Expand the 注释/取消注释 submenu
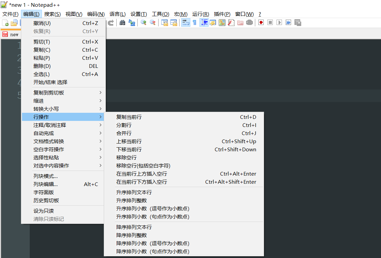 [x=64, y=125]
